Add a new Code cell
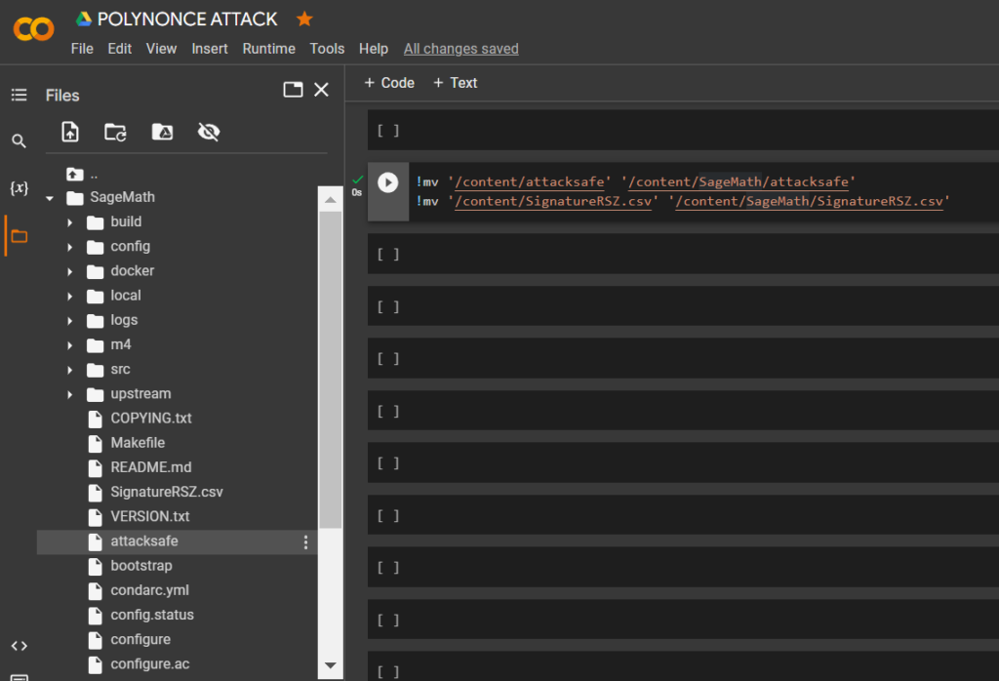 (x=389, y=83)
